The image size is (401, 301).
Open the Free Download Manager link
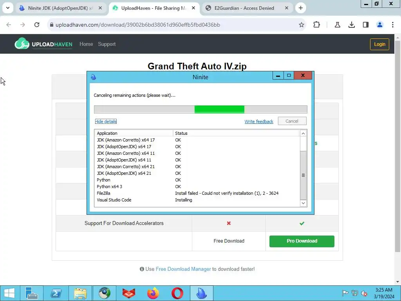pos(183,269)
